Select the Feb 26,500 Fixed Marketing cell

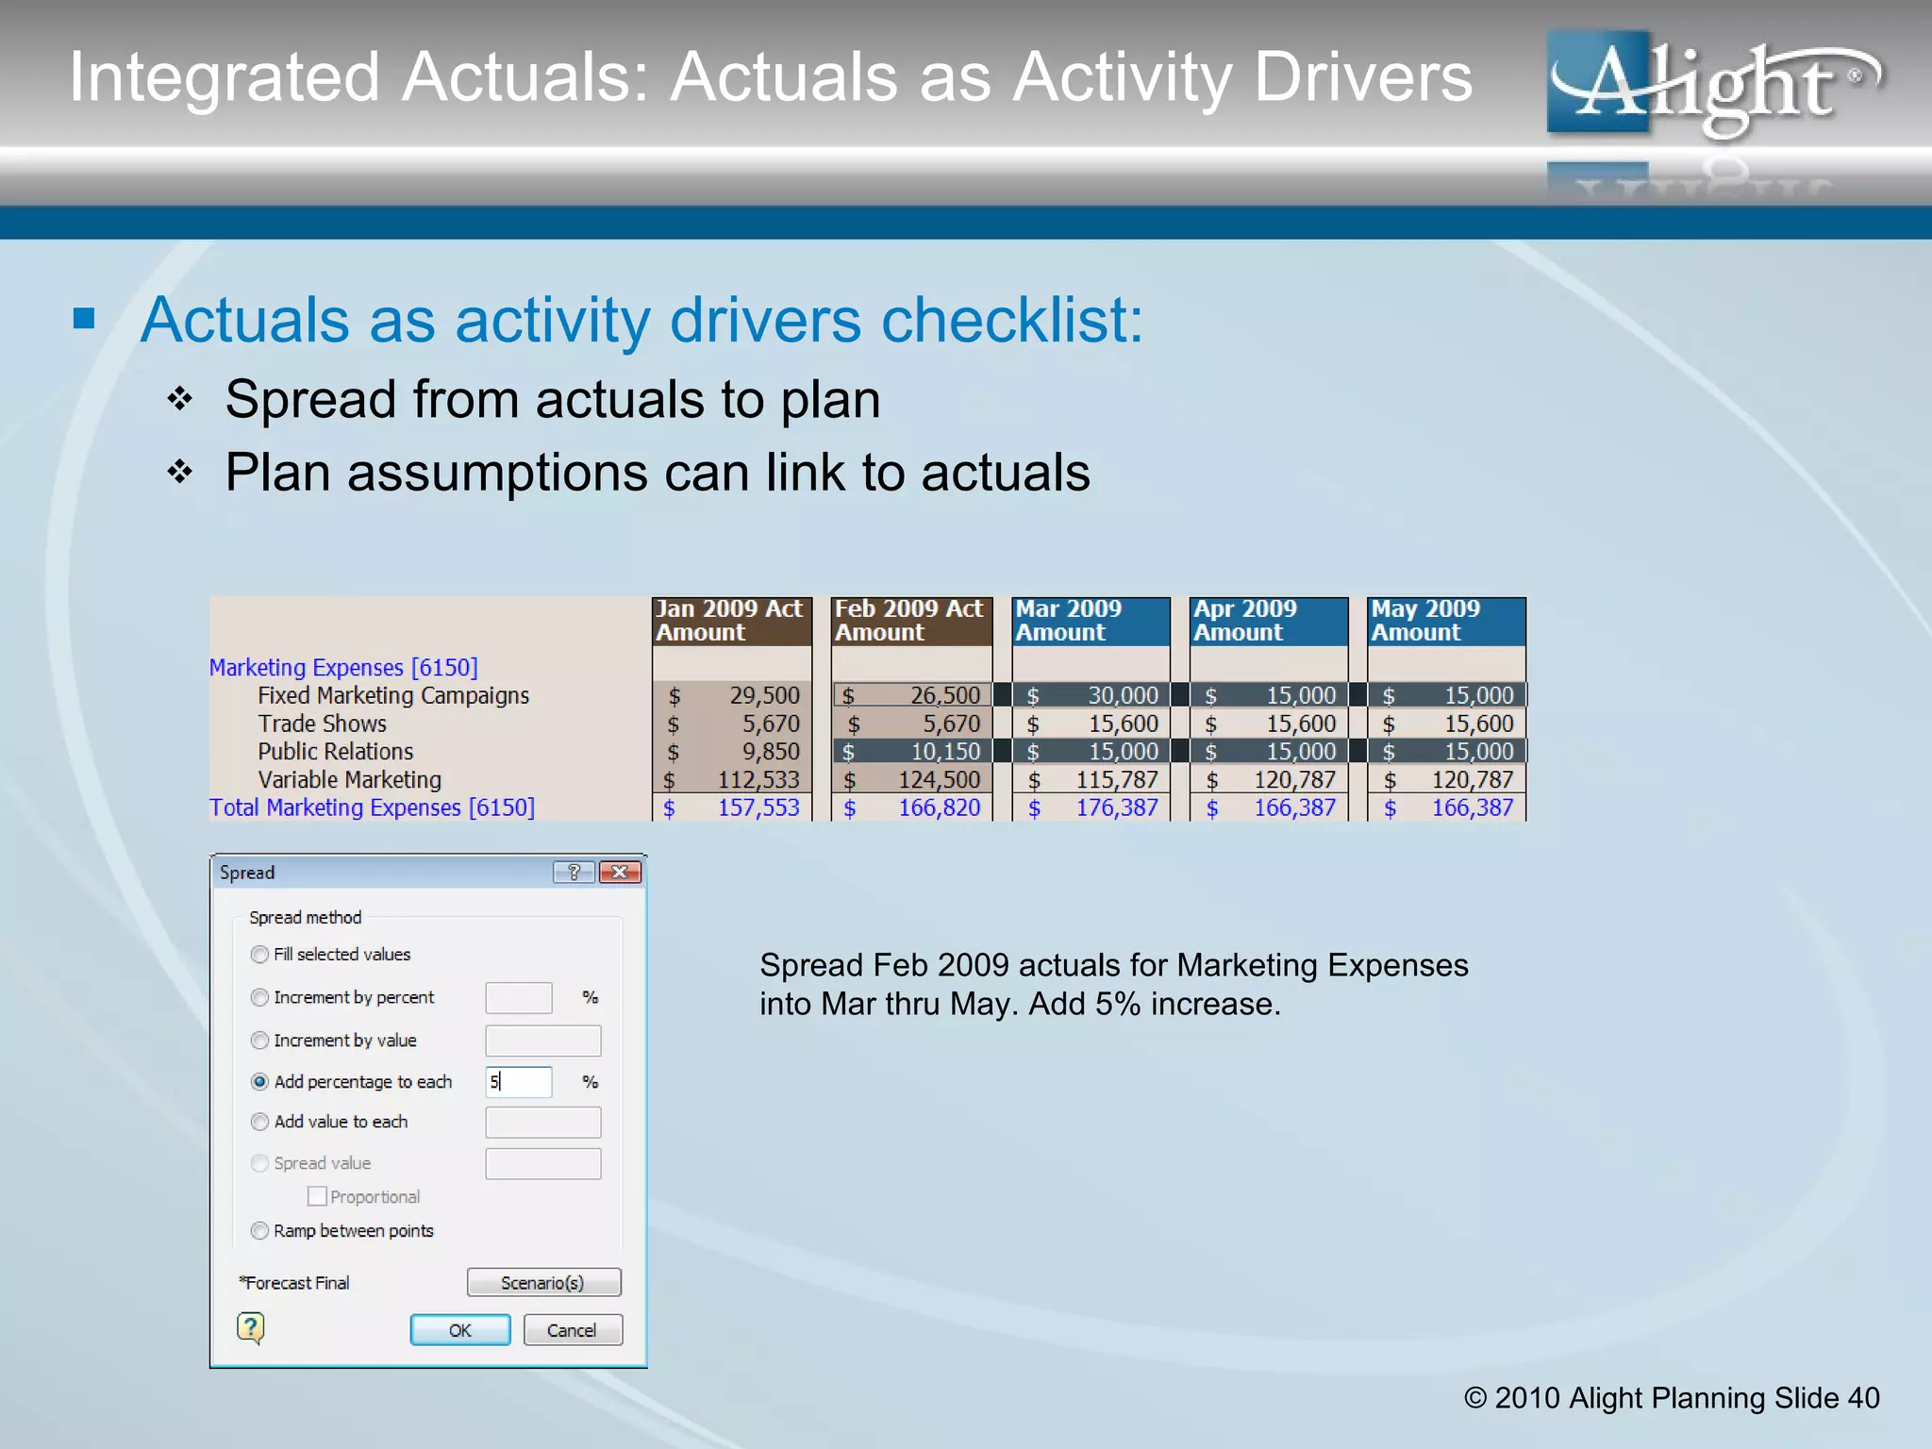pyautogui.click(x=911, y=695)
